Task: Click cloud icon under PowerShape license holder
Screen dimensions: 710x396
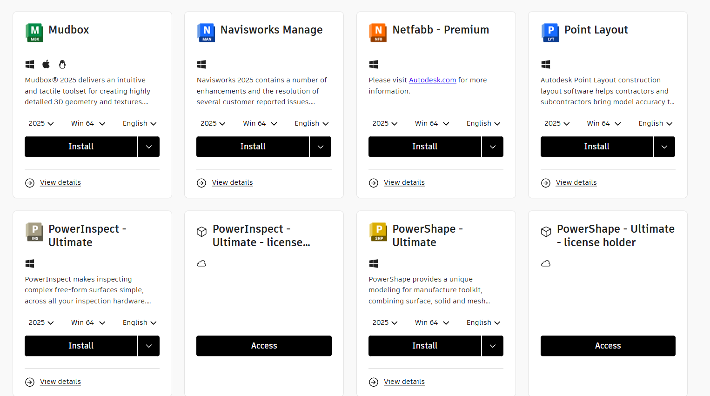Action: pyautogui.click(x=546, y=263)
